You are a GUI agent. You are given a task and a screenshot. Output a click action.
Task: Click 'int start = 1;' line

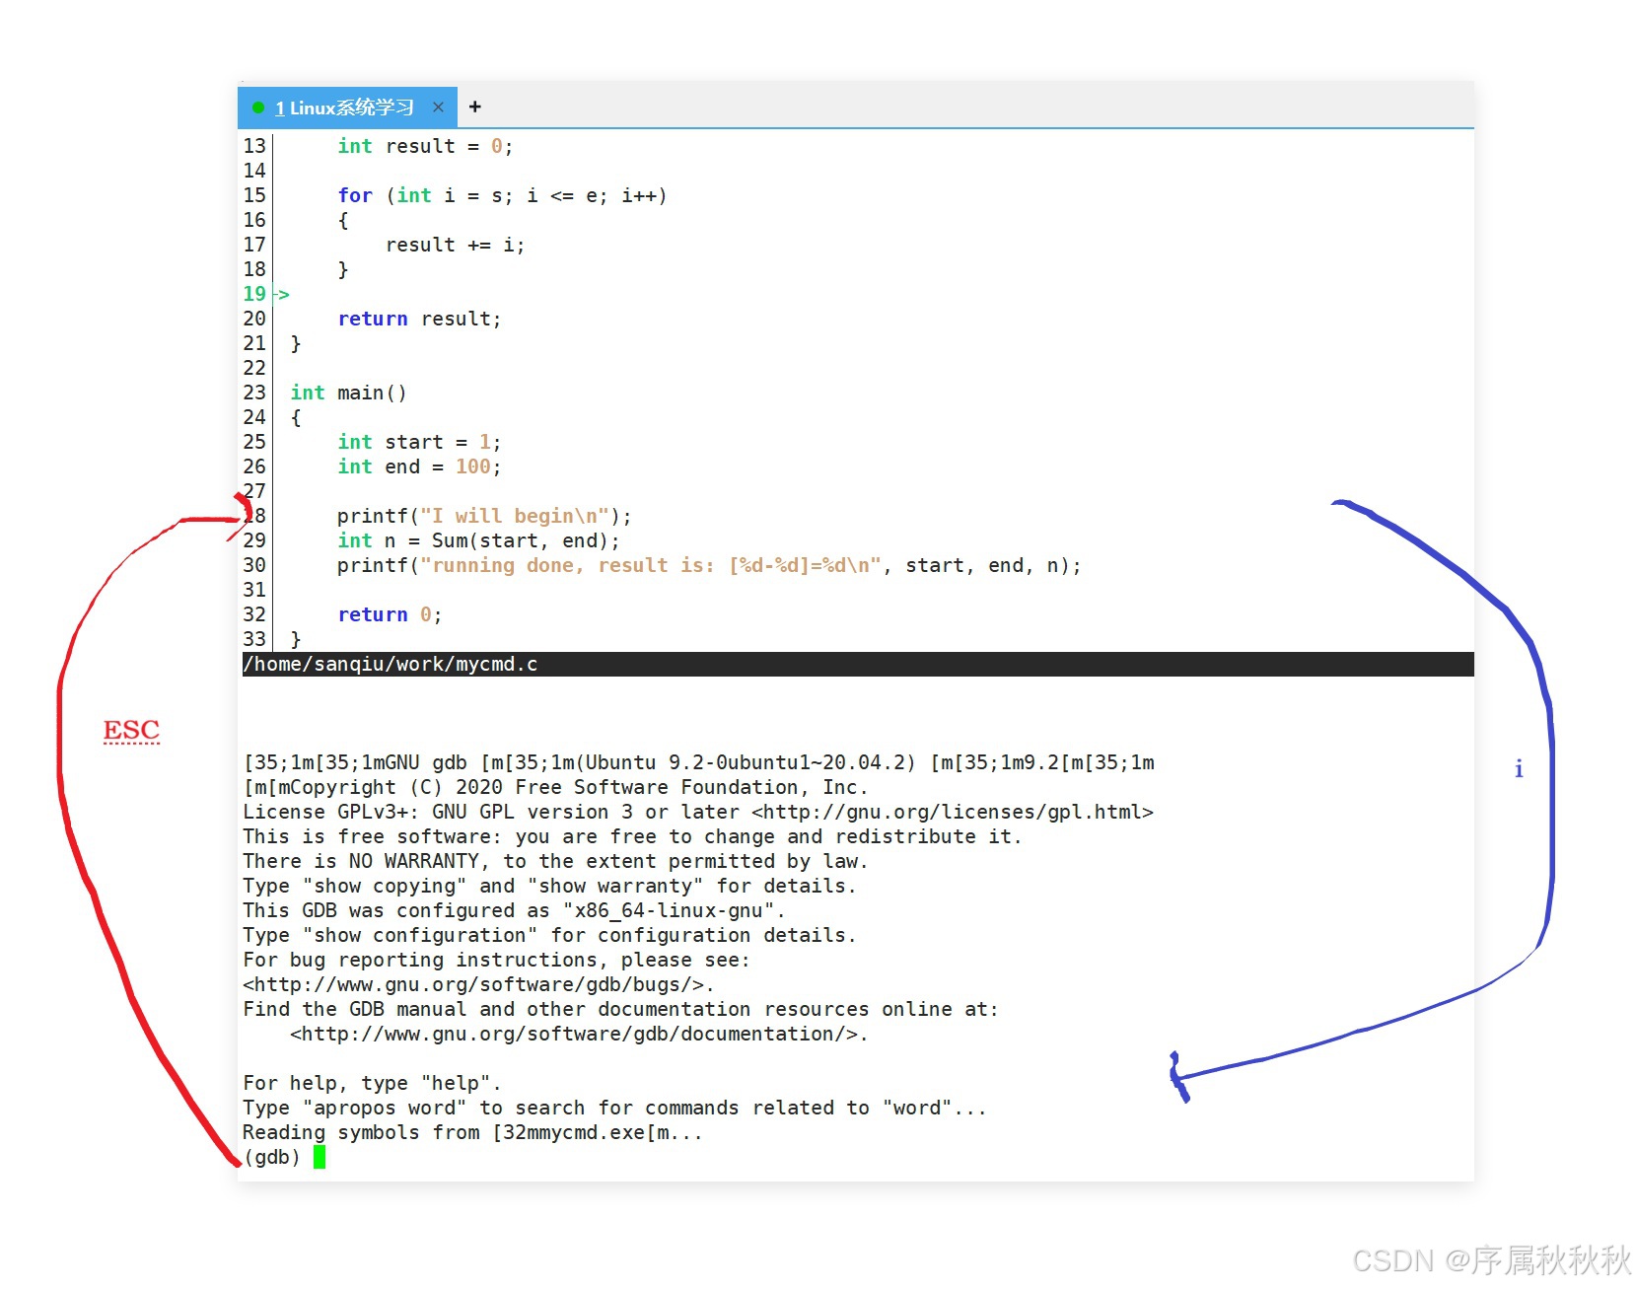tap(419, 442)
